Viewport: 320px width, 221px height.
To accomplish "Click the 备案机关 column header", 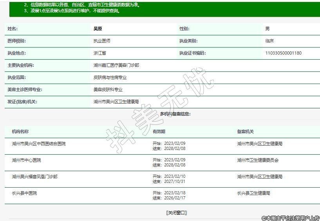I will coord(245,132).
